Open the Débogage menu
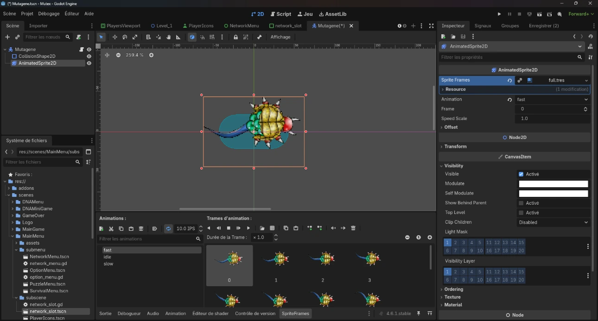 (x=49, y=14)
